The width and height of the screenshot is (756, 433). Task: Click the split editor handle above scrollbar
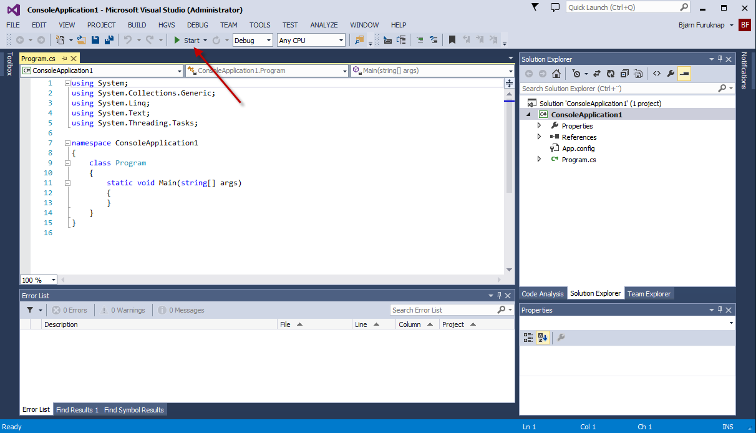(x=509, y=83)
